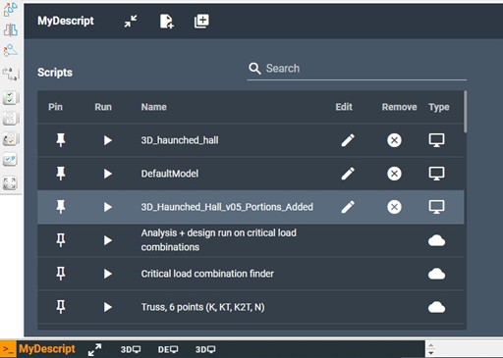Edit the DefaultModel script
Viewport: 503px width, 358px height.
(348, 174)
